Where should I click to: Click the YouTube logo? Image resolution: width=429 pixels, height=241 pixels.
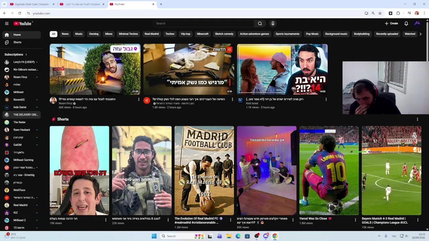pos(22,23)
